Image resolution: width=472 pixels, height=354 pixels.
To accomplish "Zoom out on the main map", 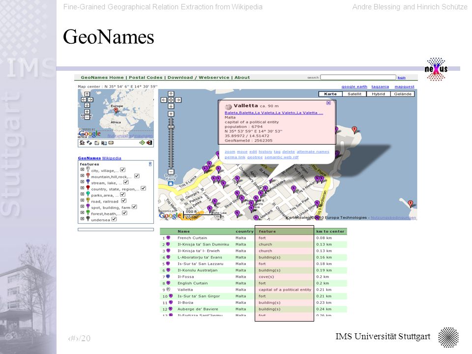I will (171, 172).
